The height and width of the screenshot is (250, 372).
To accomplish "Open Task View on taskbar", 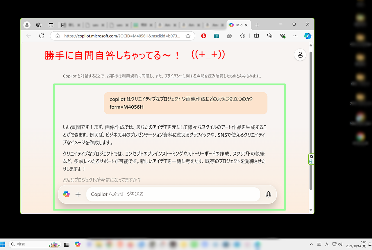I will [x=67, y=244].
